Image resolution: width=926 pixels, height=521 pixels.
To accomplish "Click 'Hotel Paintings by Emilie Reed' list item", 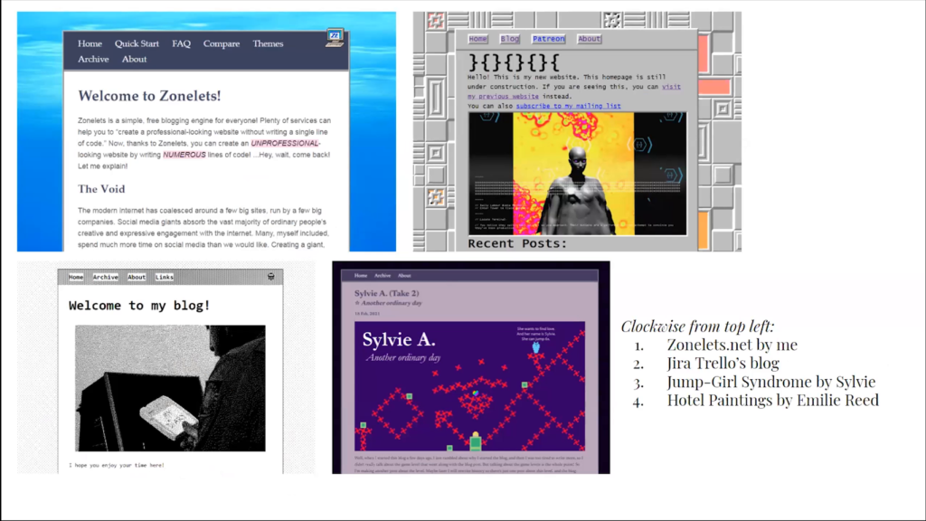I will pyautogui.click(x=773, y=400).
